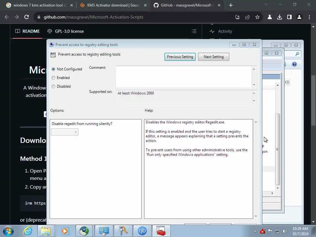
Task: Click the install app icon in address bar
Action: (238, 17)
